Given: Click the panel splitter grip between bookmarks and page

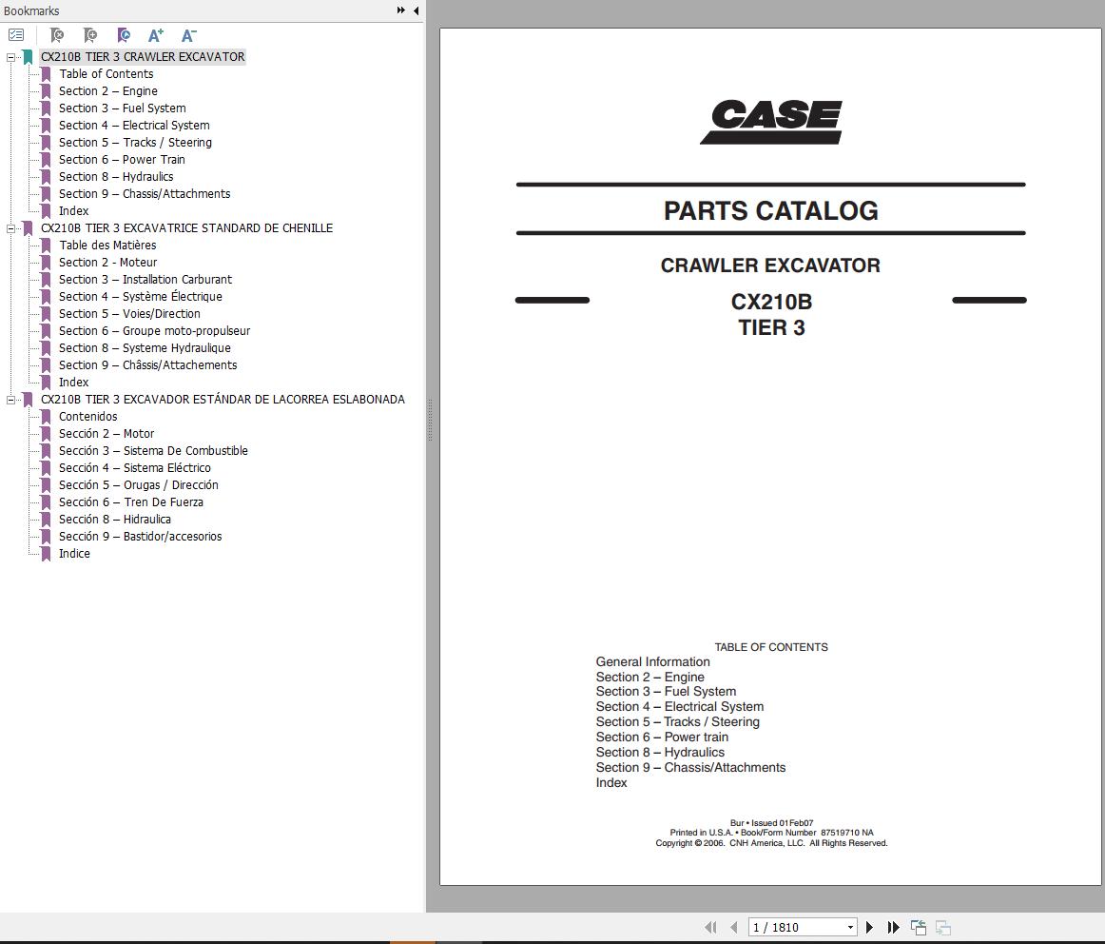Looking at the screenshot, I should pyautogui.click(x=429, y=421).
